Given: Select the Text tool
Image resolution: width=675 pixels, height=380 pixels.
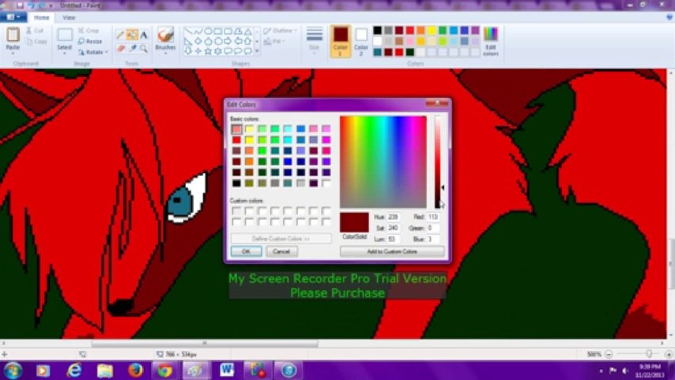Looking at the screenshot, I should tap(144, 35).
